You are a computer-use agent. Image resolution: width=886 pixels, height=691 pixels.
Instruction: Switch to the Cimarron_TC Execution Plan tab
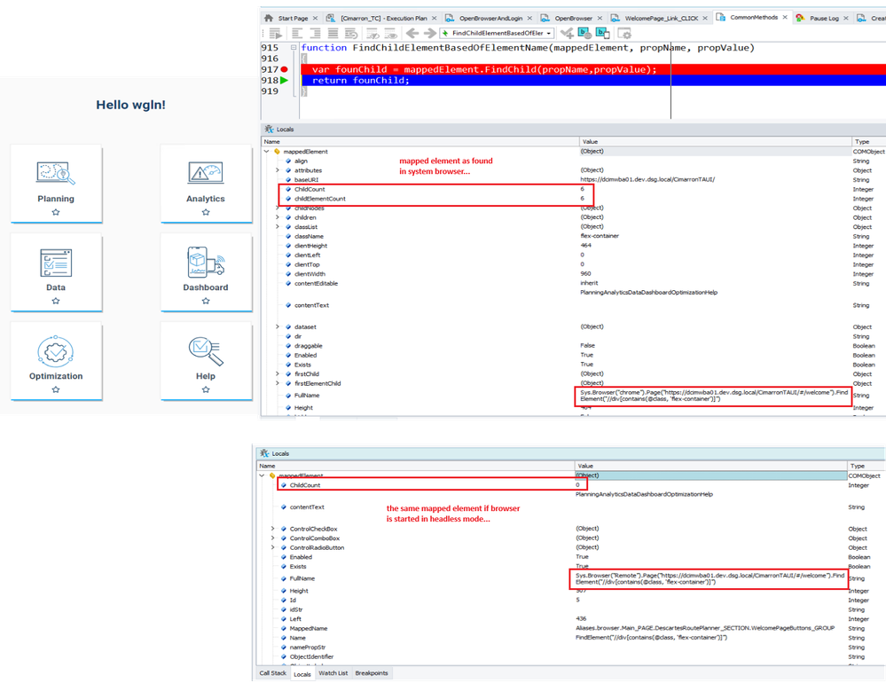click(x=383, y=18)
